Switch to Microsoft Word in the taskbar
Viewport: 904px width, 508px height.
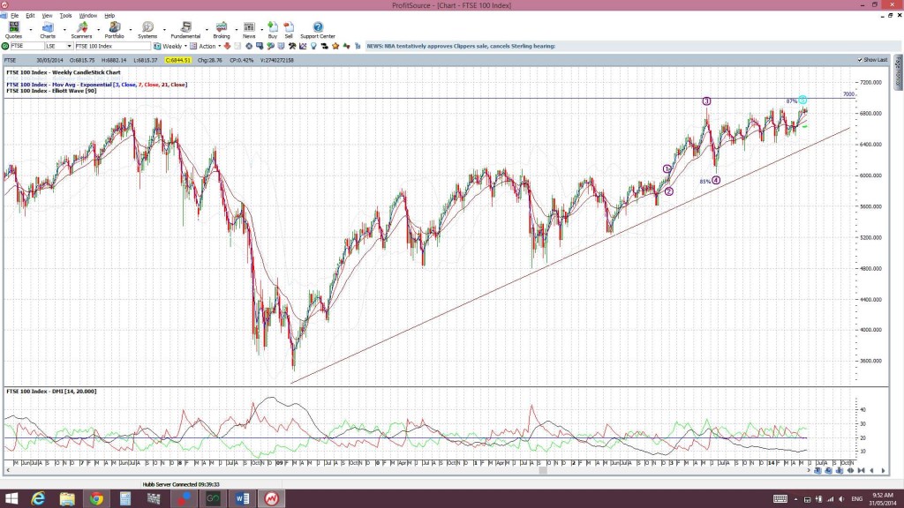[x=242, y=499]
